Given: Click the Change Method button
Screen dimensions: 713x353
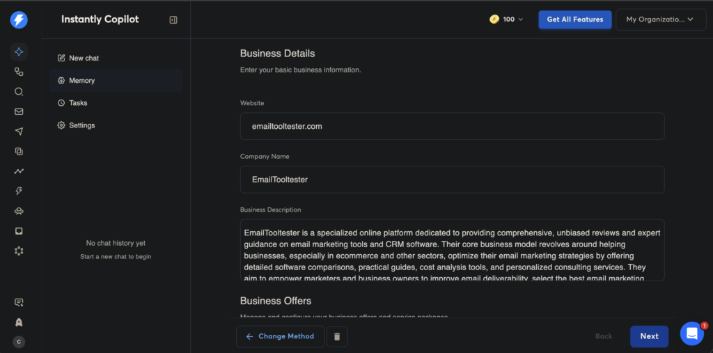Looking at the screenshot, I should [x=280, y=336].
